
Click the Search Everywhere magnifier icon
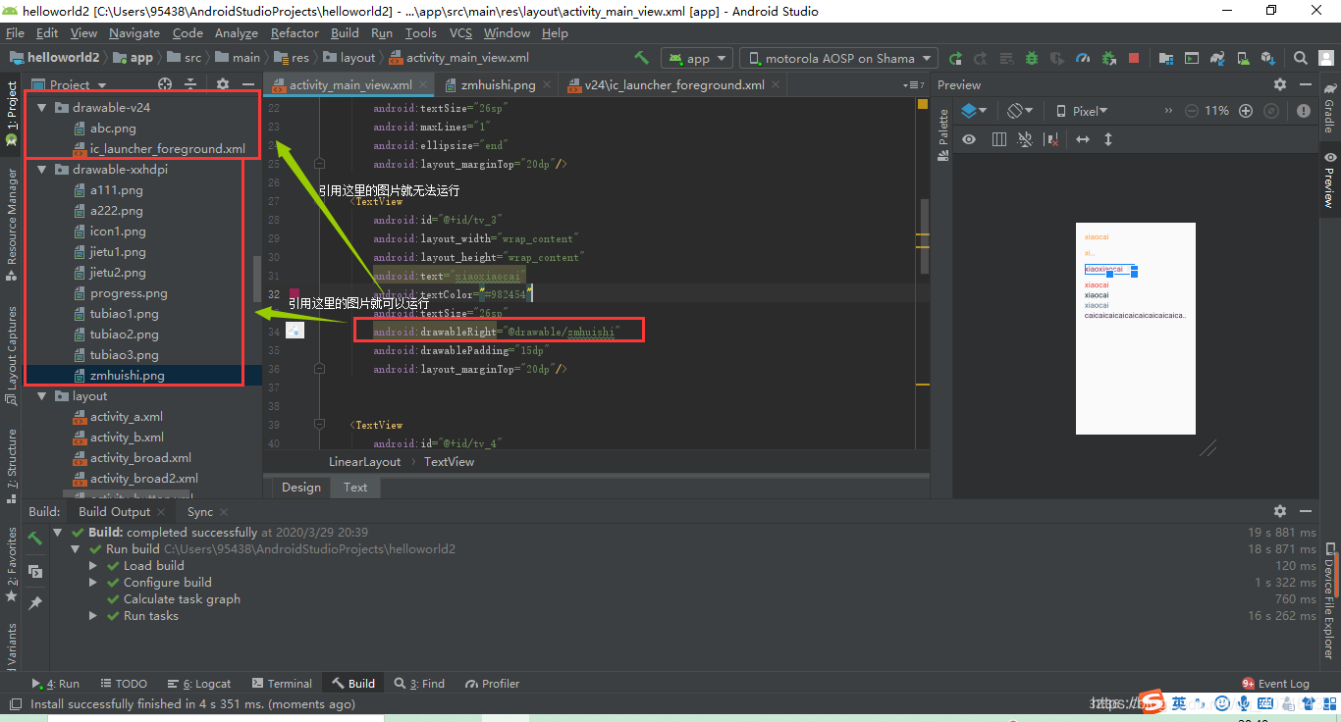coord(1301,58)
